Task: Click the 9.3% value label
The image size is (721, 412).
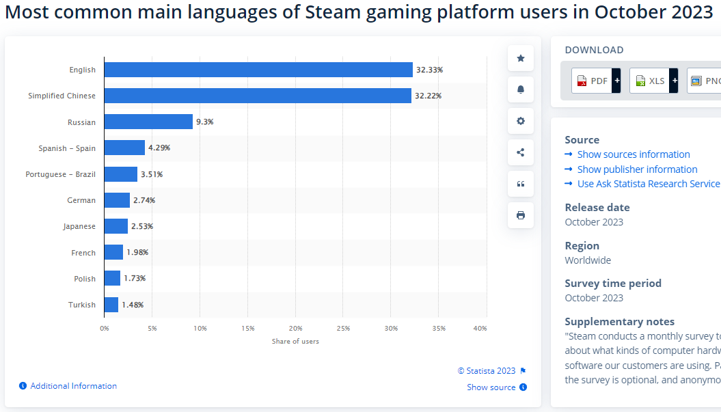Action: 204,122
